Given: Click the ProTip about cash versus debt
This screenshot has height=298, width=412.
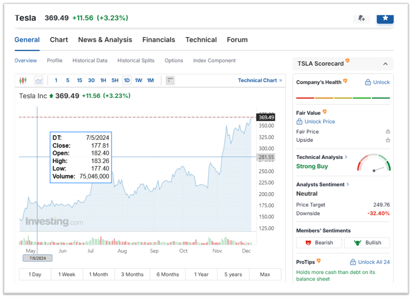Looking at the screenshot, I should 336,275.
